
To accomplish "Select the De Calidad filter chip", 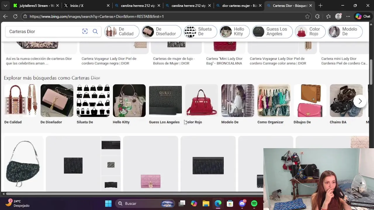I will [x=122, y=32].
